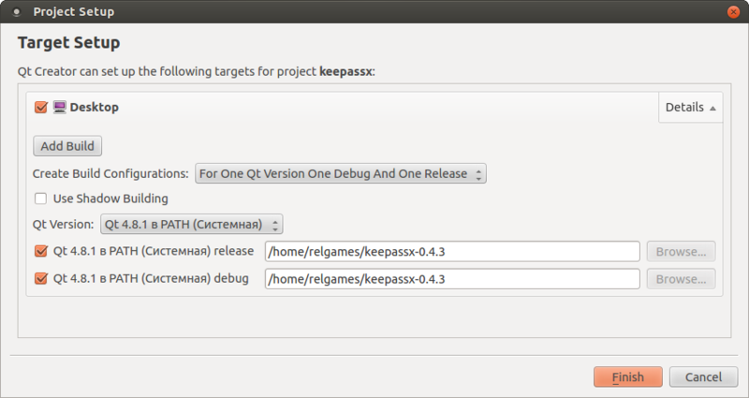Viewport: 749px width, 398px height.
Task: Click the Finish button
Action: click(x=628, y=377)
